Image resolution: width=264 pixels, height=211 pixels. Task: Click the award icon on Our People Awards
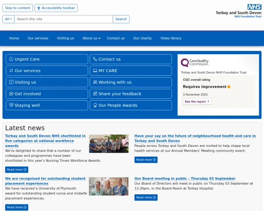tap(95, 105)
